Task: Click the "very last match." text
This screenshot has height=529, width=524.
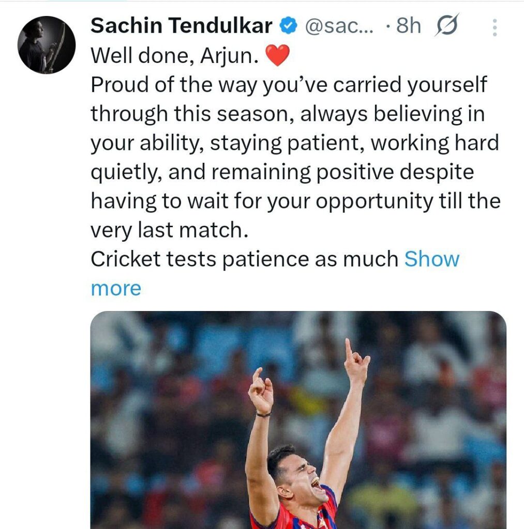Action: pos(169,230)
